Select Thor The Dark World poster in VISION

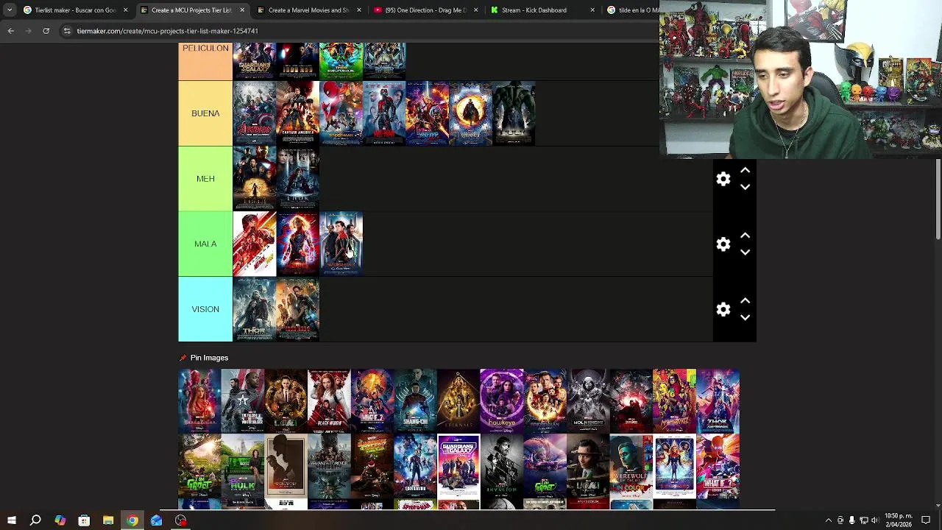tap(255, 309)
